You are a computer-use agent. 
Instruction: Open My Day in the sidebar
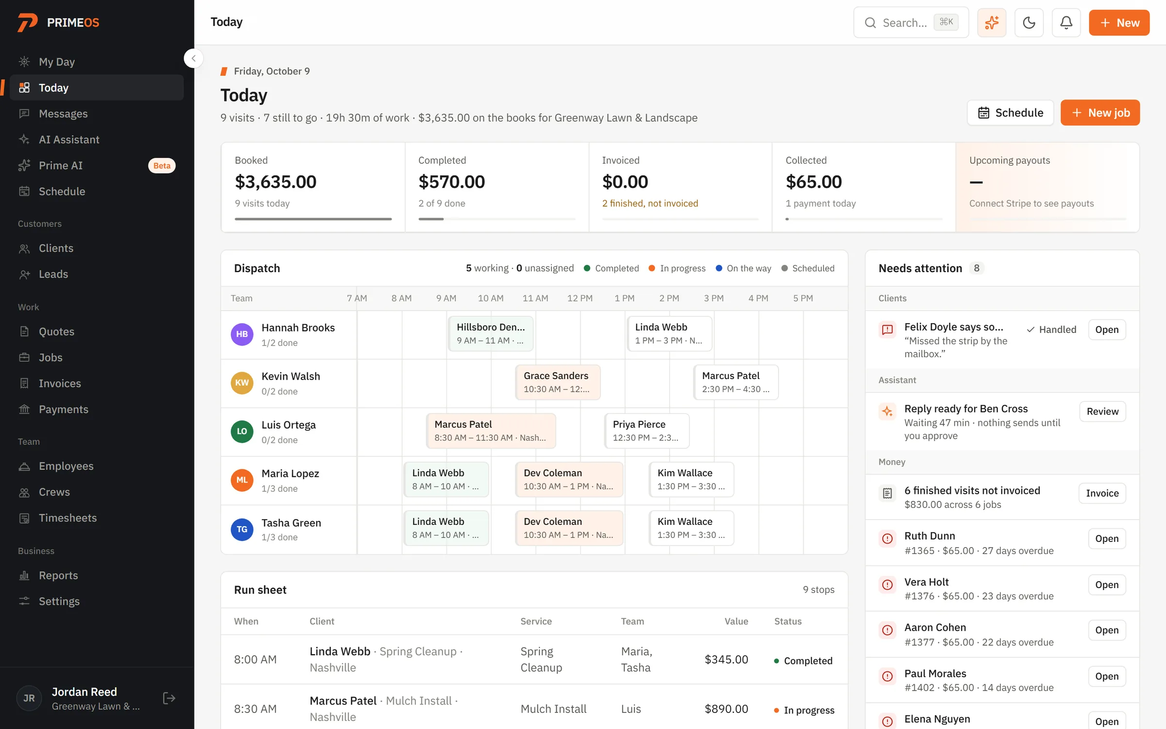(97, 62)
